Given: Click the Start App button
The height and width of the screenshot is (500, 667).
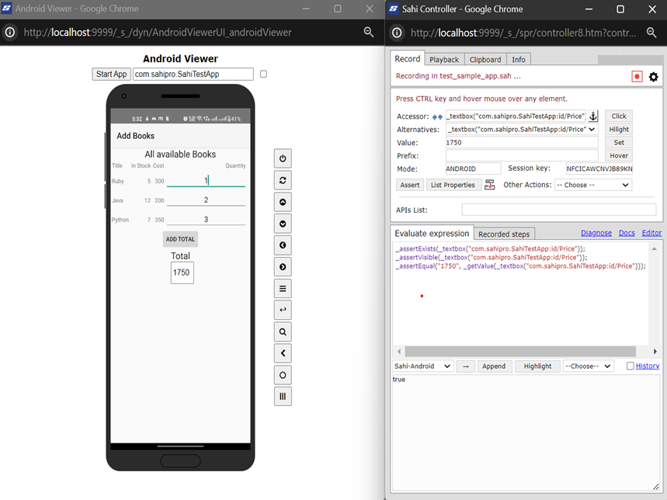Looking at the screenshot, I should 111,75.
